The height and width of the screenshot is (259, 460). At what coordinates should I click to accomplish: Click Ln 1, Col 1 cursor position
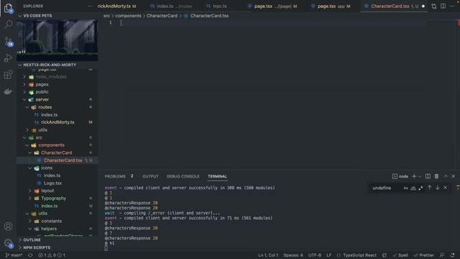click(x=268, y=255)
